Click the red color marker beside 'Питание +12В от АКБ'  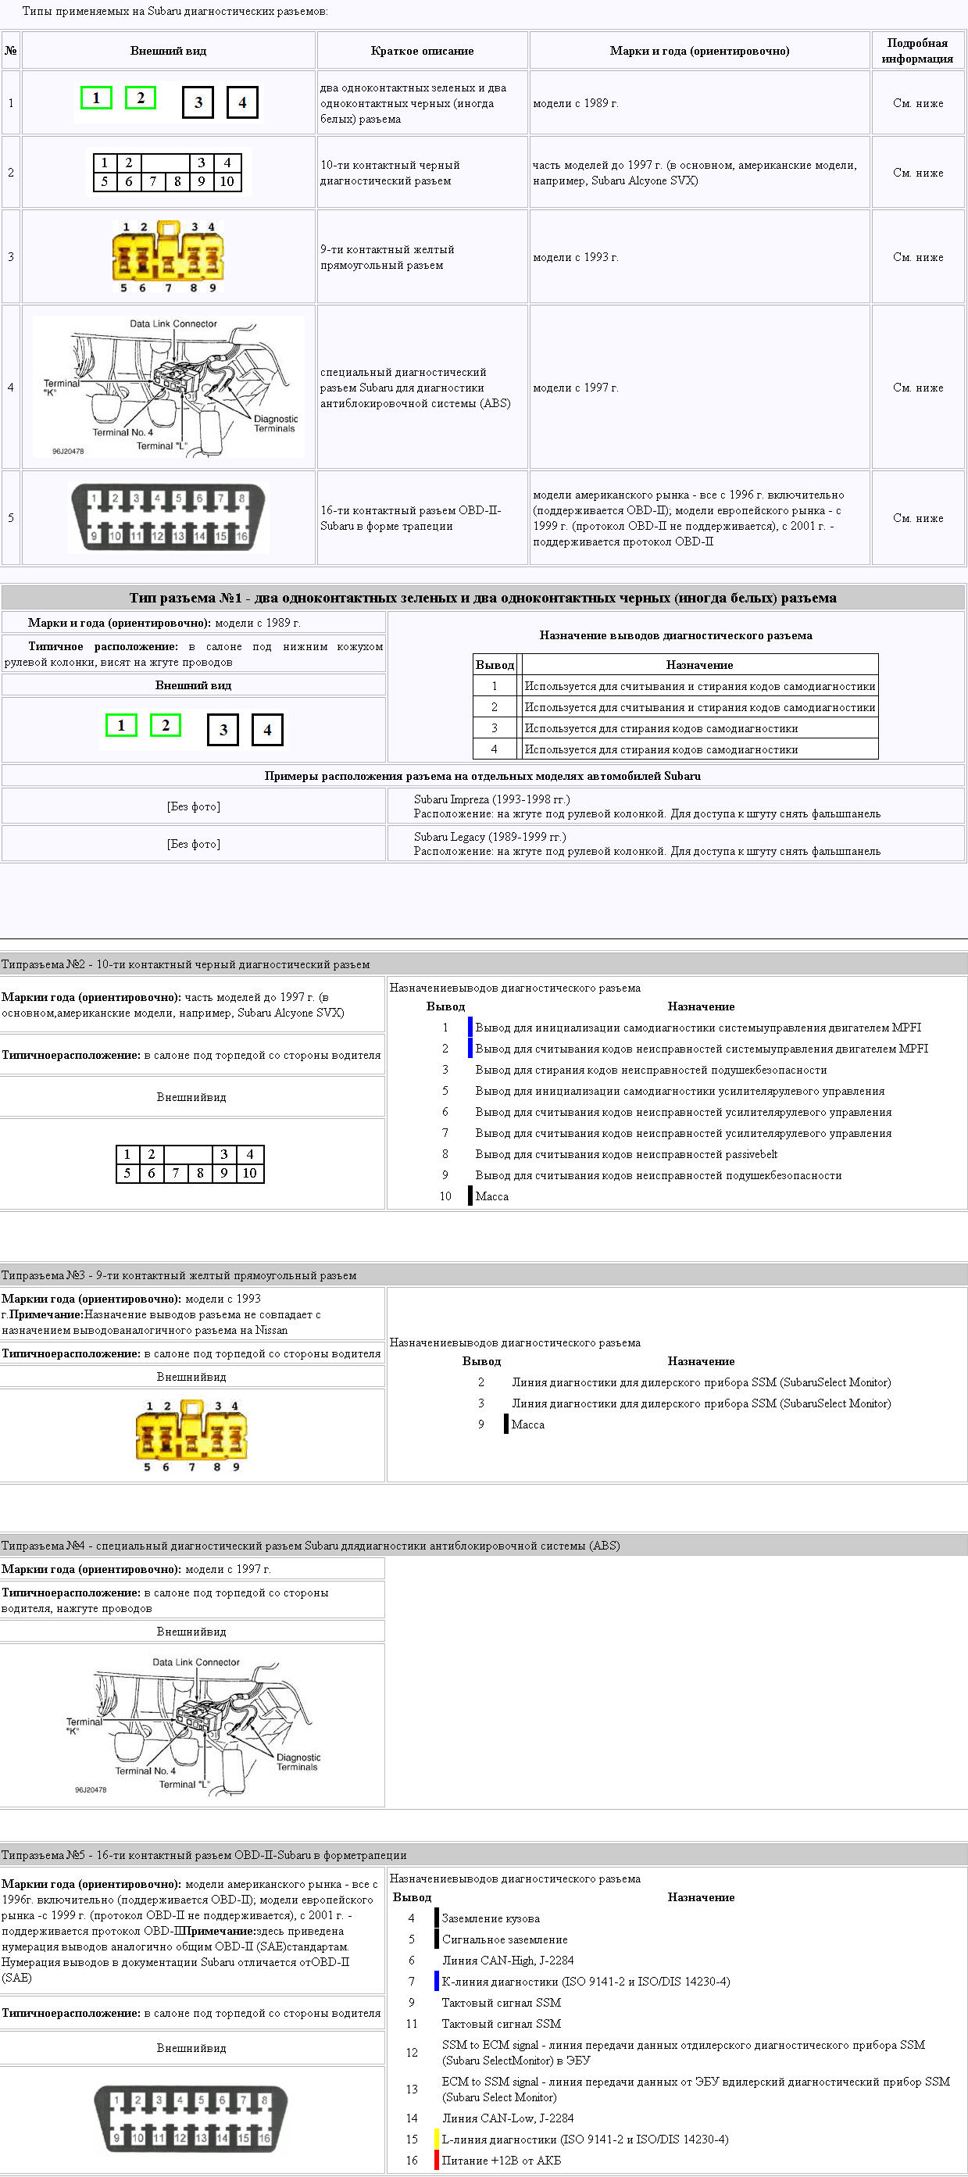pos(437,2160)
